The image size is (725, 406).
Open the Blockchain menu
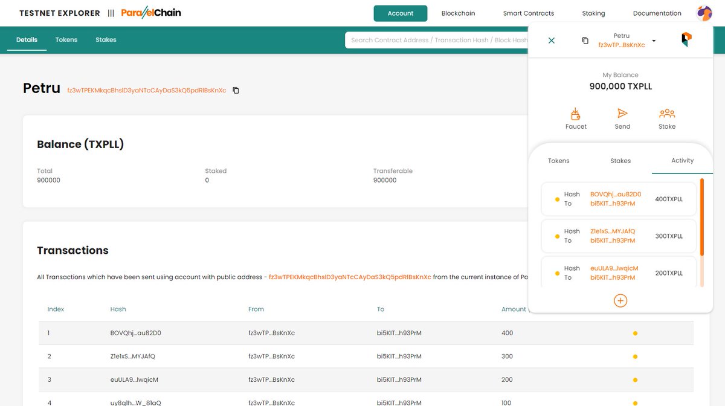coord(458,13)
